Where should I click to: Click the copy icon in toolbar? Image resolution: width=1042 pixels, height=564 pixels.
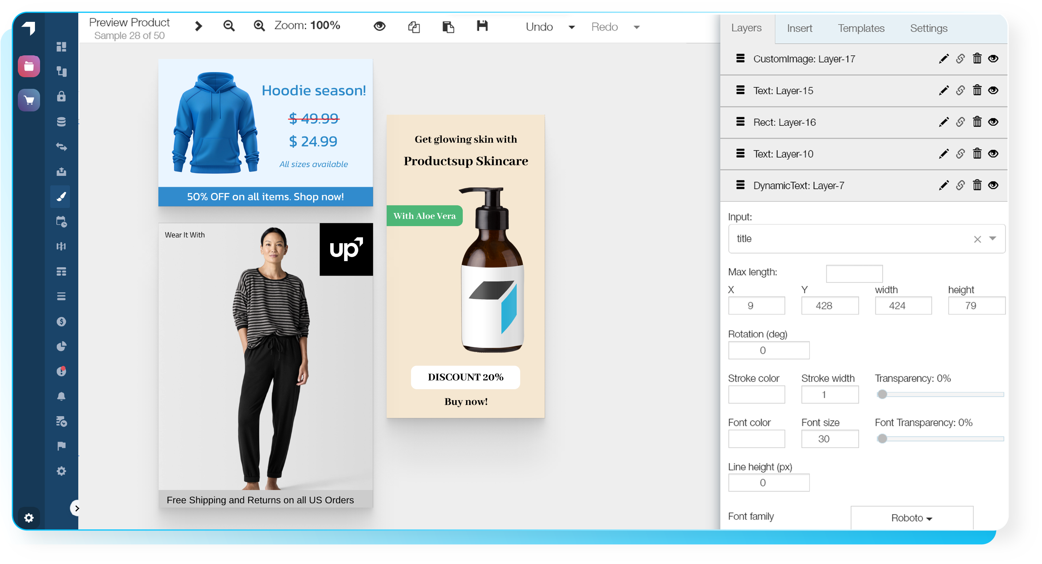414,27
